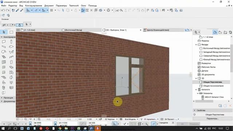Select the Shell tool in toolbox

coord(11,52)
